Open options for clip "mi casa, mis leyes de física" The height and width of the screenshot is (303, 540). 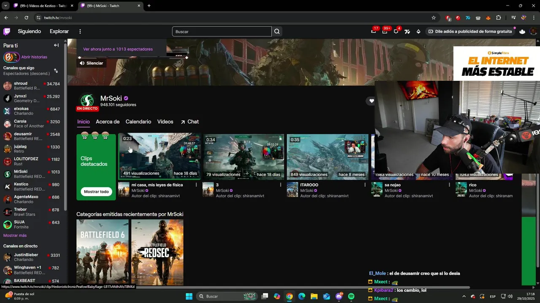coord(196,185)
